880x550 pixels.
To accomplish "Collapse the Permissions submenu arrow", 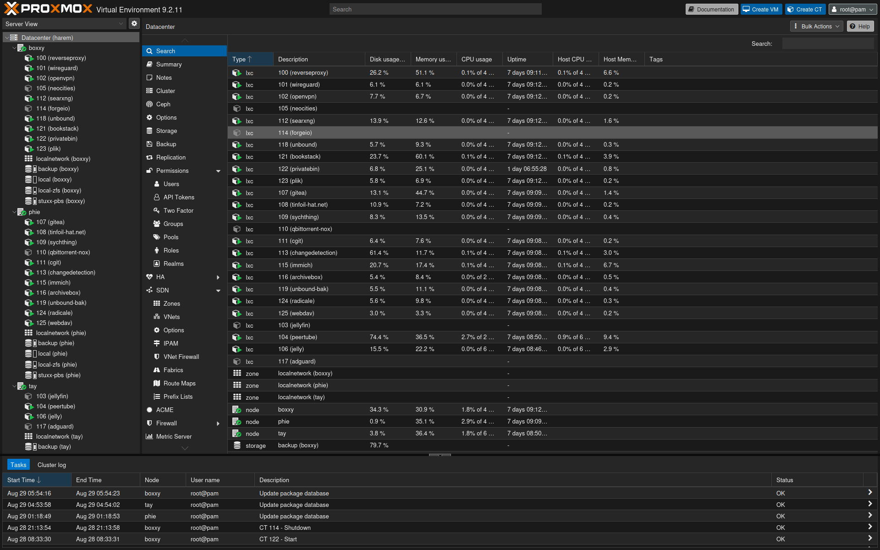I will [x=218, y=171].
